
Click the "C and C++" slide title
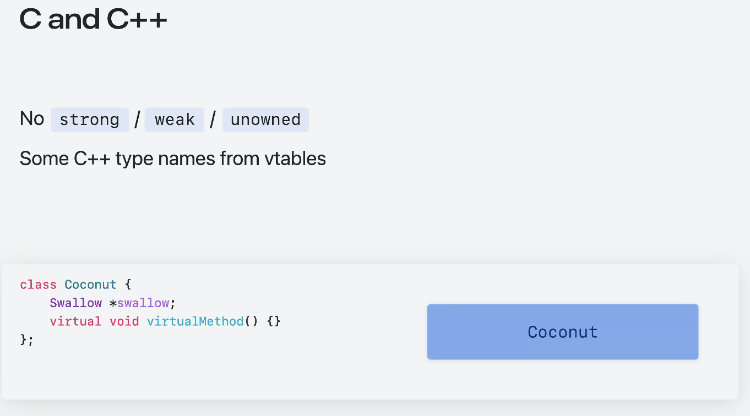pos(93,20)
